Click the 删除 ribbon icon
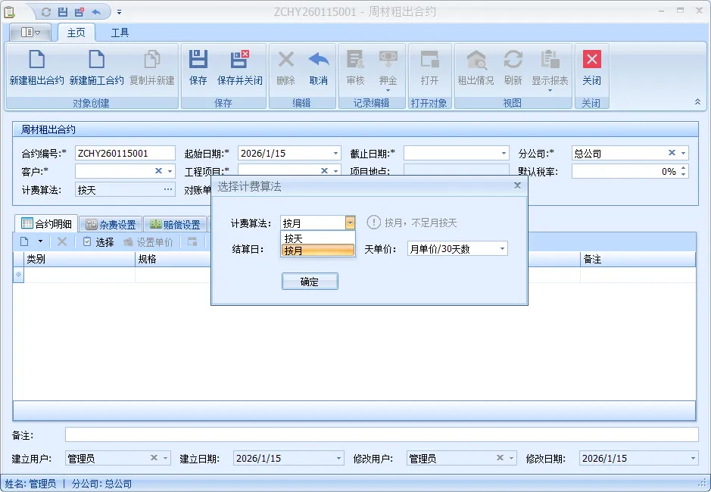Screen dimensions: 711x492 click(285, 59)
